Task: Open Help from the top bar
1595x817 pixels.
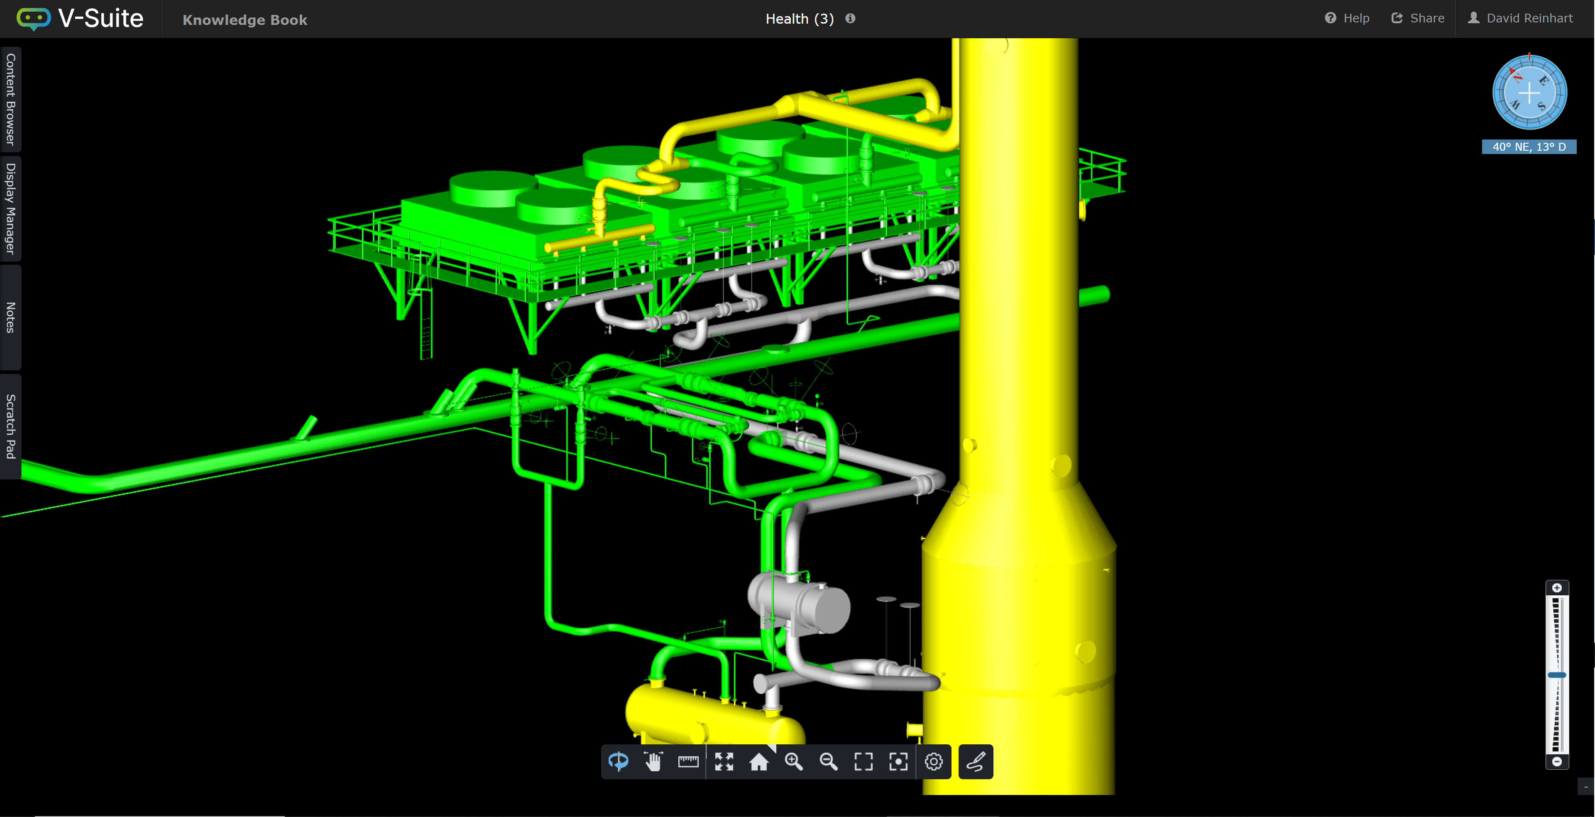Action: tap(1347, 18)
